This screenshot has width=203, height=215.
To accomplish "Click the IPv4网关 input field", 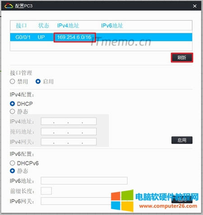I will point(69,142).
